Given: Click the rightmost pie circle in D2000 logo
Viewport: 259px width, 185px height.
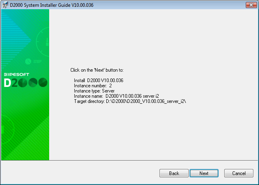Looking at the screenshot, I should 43,82.
